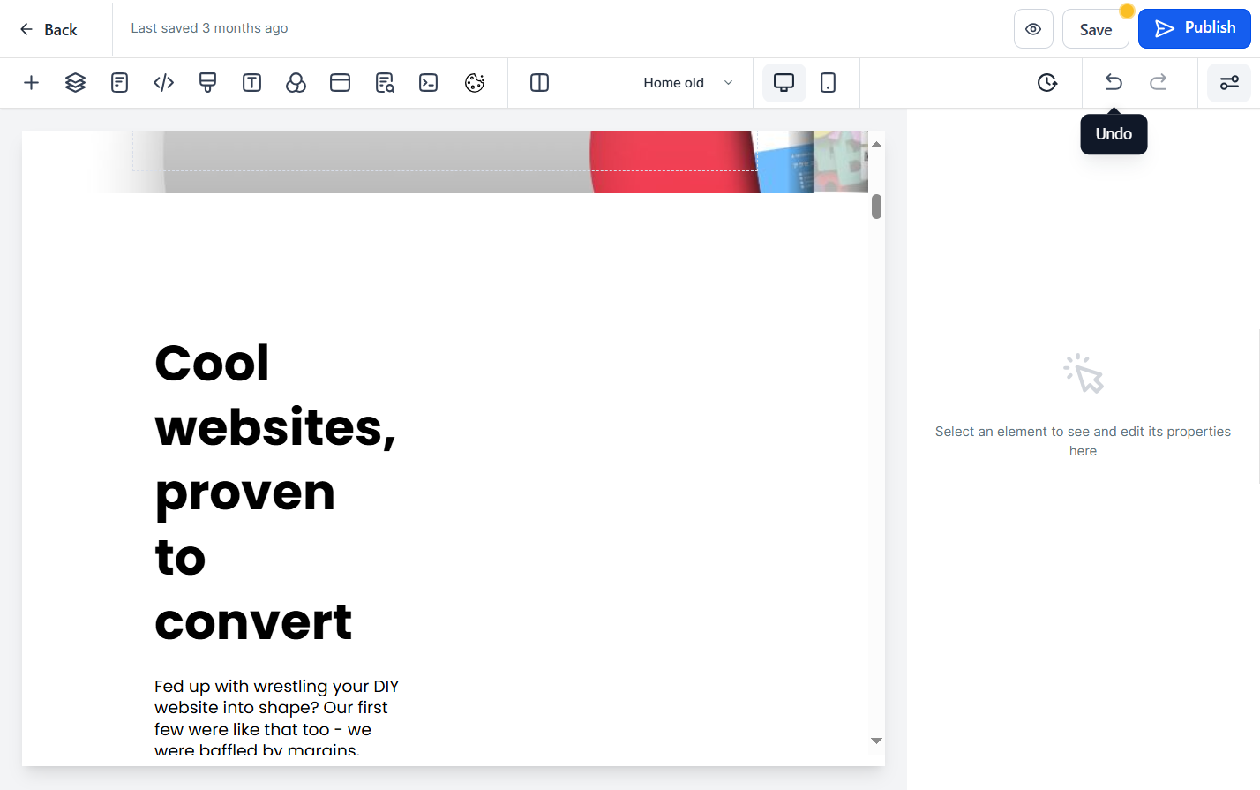Open the typography T icon

coord(251,83)
